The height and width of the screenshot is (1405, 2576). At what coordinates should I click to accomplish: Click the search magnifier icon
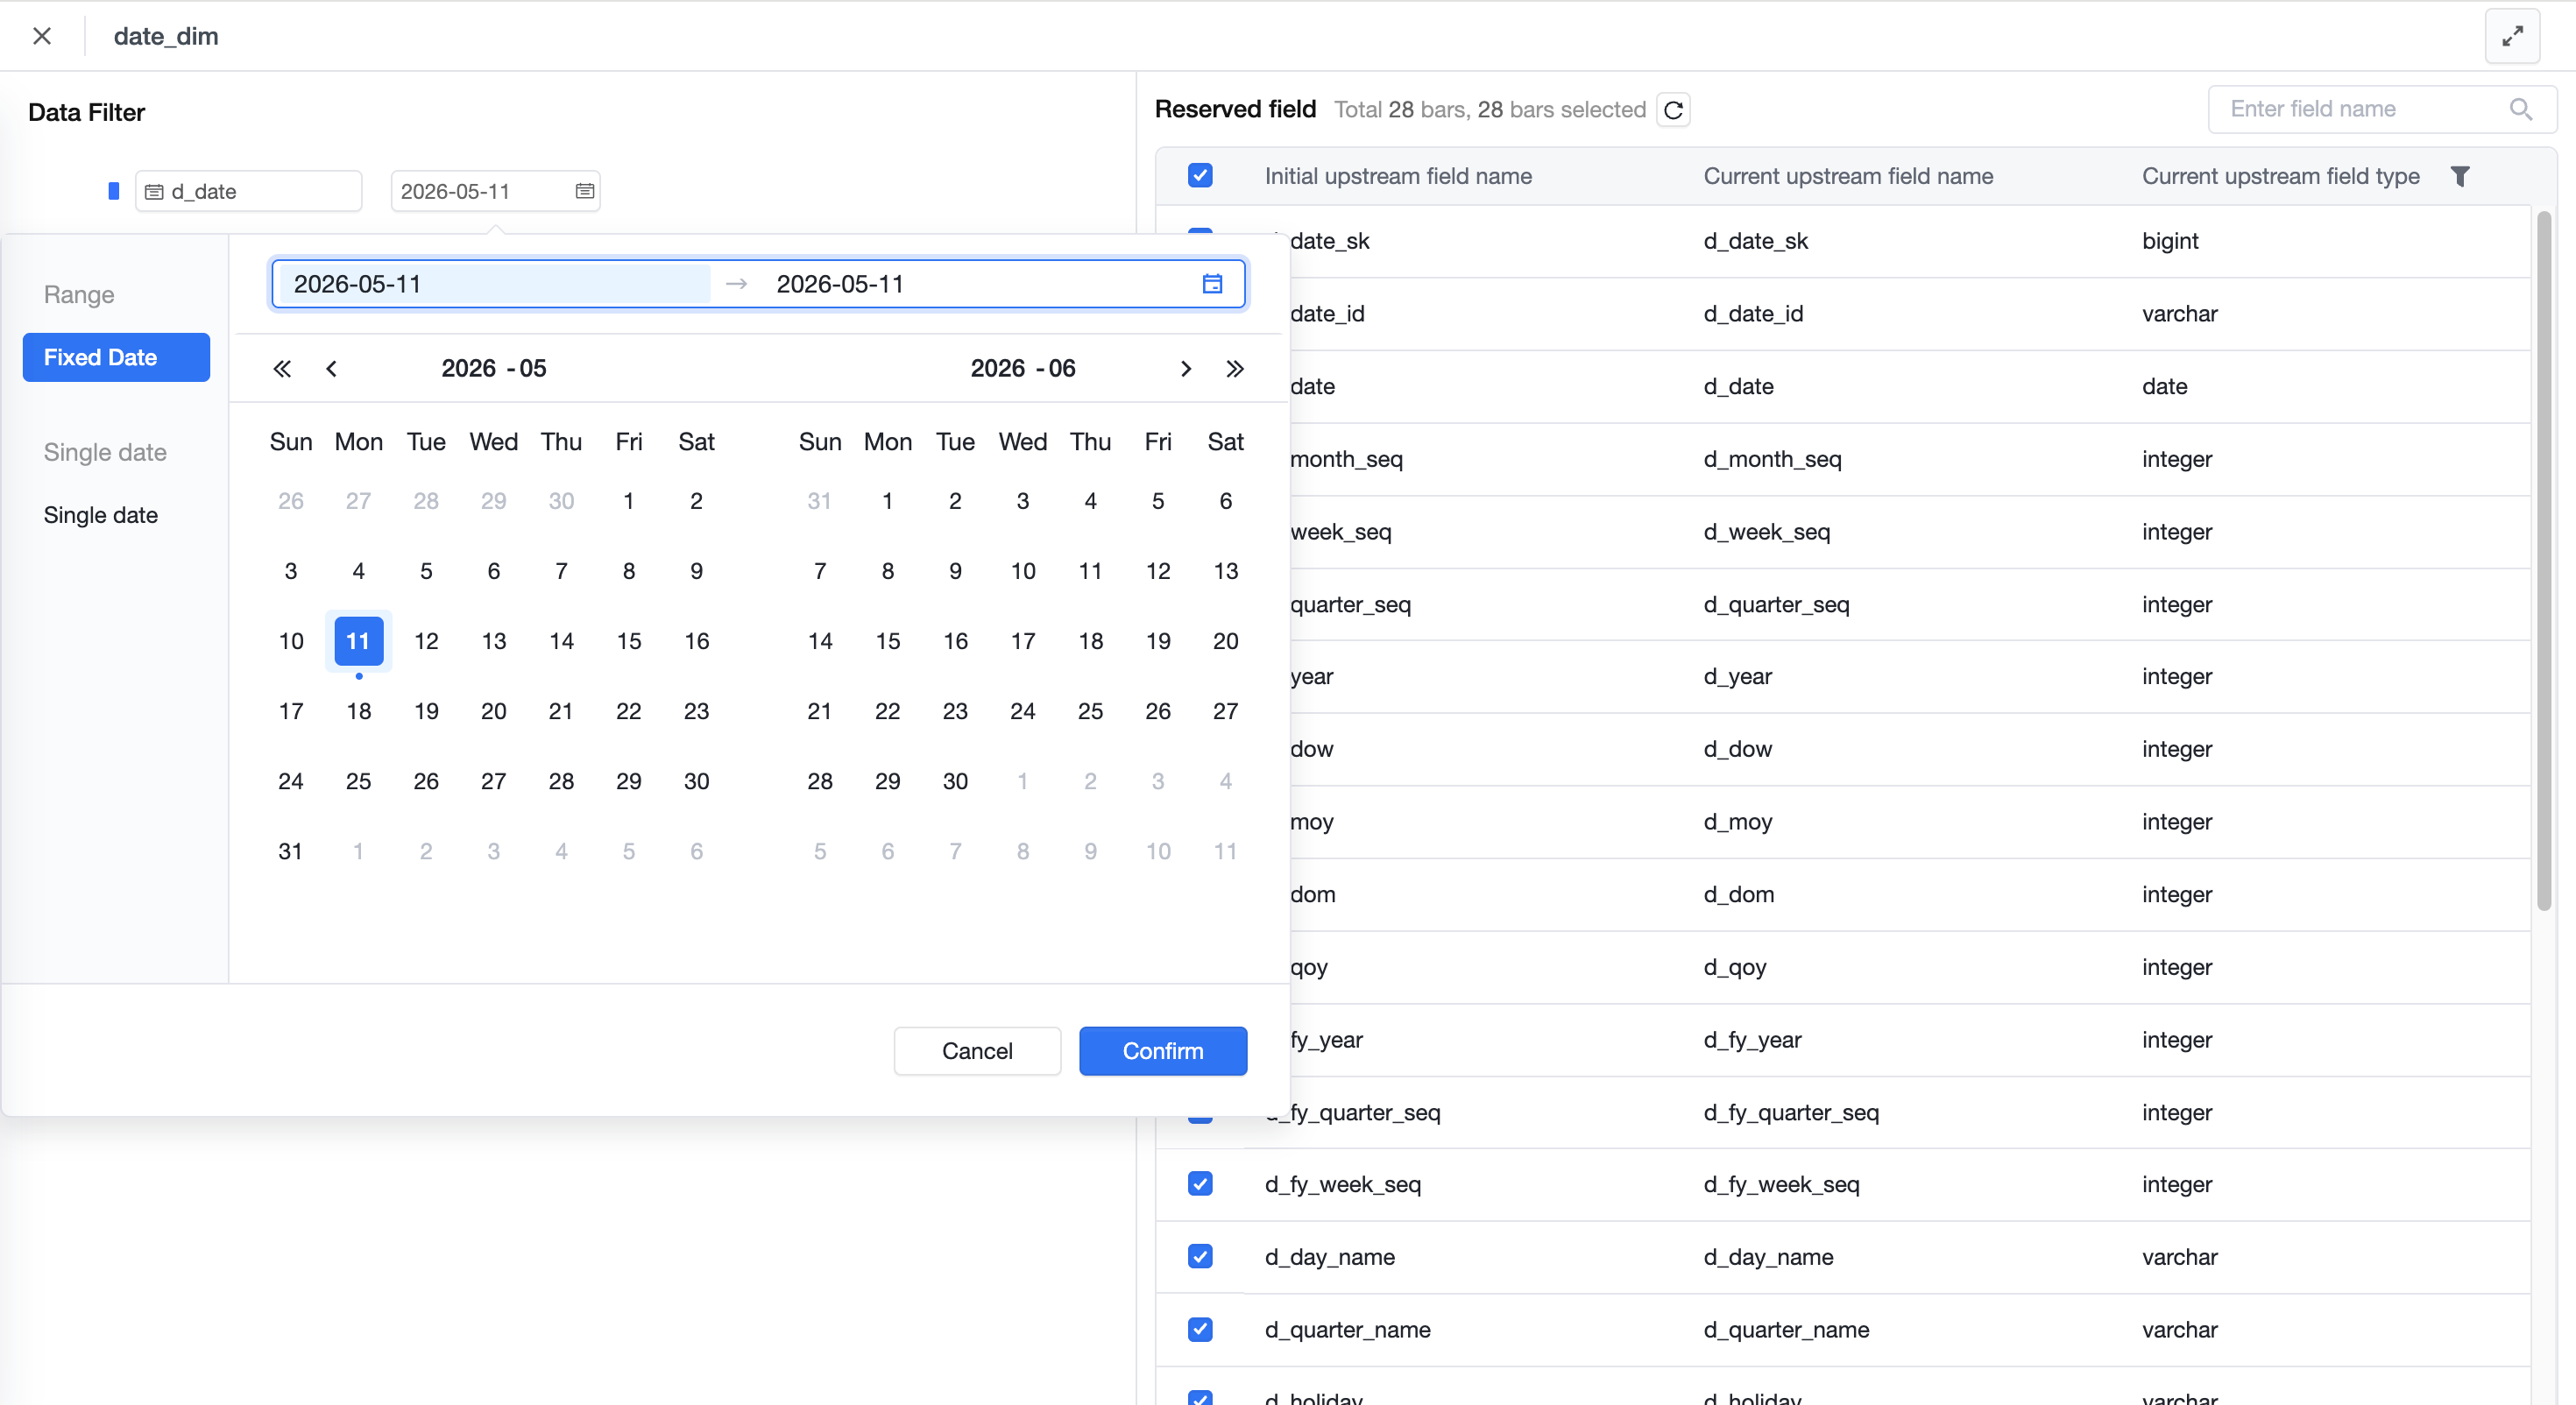(x=2520, y=109)
